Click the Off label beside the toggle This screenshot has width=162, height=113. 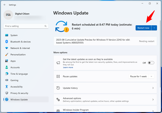pos(144,63)
